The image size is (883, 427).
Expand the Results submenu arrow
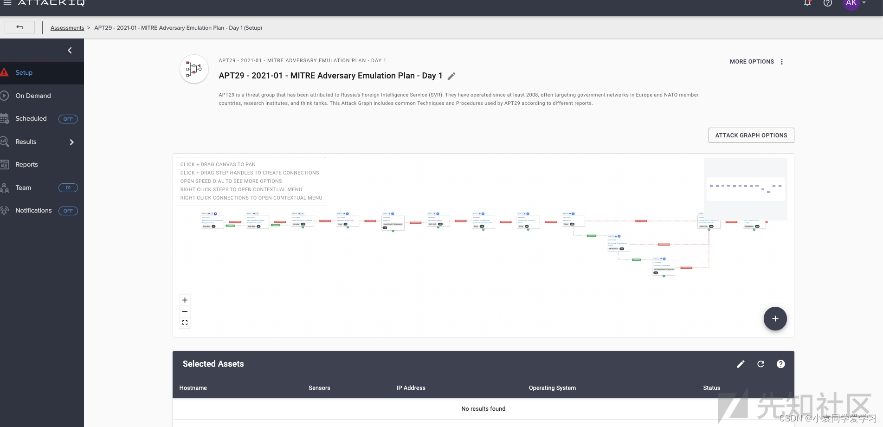coord(71,142)
